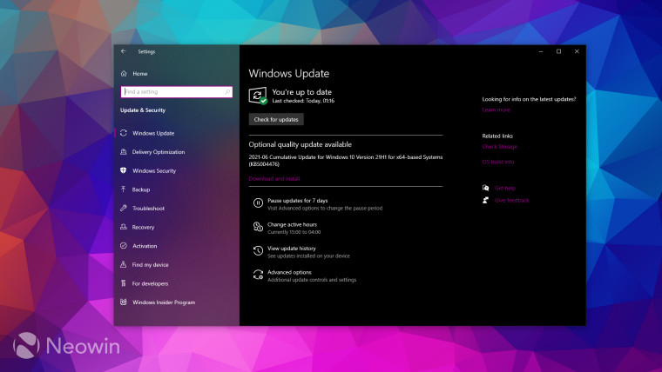
Task: Minimize the Settings window
Action: tap(541, 51)
